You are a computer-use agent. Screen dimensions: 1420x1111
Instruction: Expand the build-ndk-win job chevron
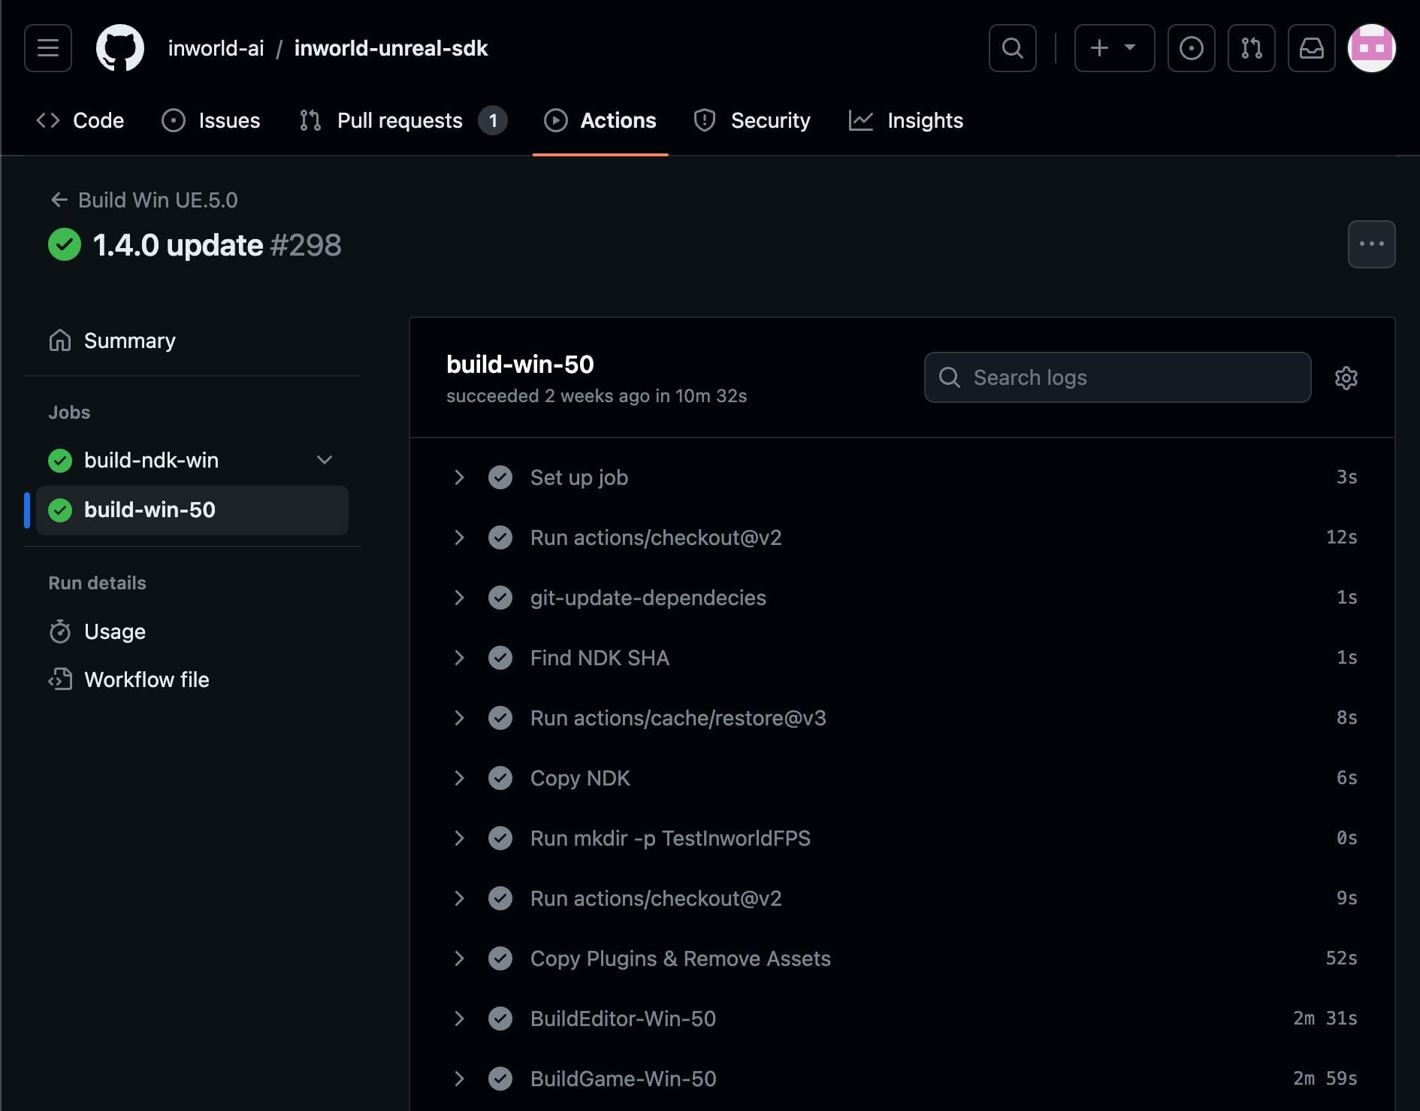pos(325,460)
